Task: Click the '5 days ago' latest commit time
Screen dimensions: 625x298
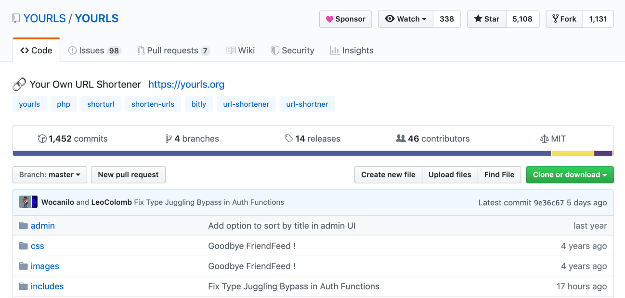Action: coord(587,203)
